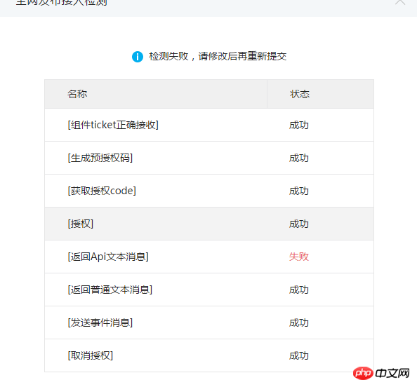The width and height of the screenshot is (417, 387).
Task: Select the [生成预授权码] row name
Action: pos(100,158)
